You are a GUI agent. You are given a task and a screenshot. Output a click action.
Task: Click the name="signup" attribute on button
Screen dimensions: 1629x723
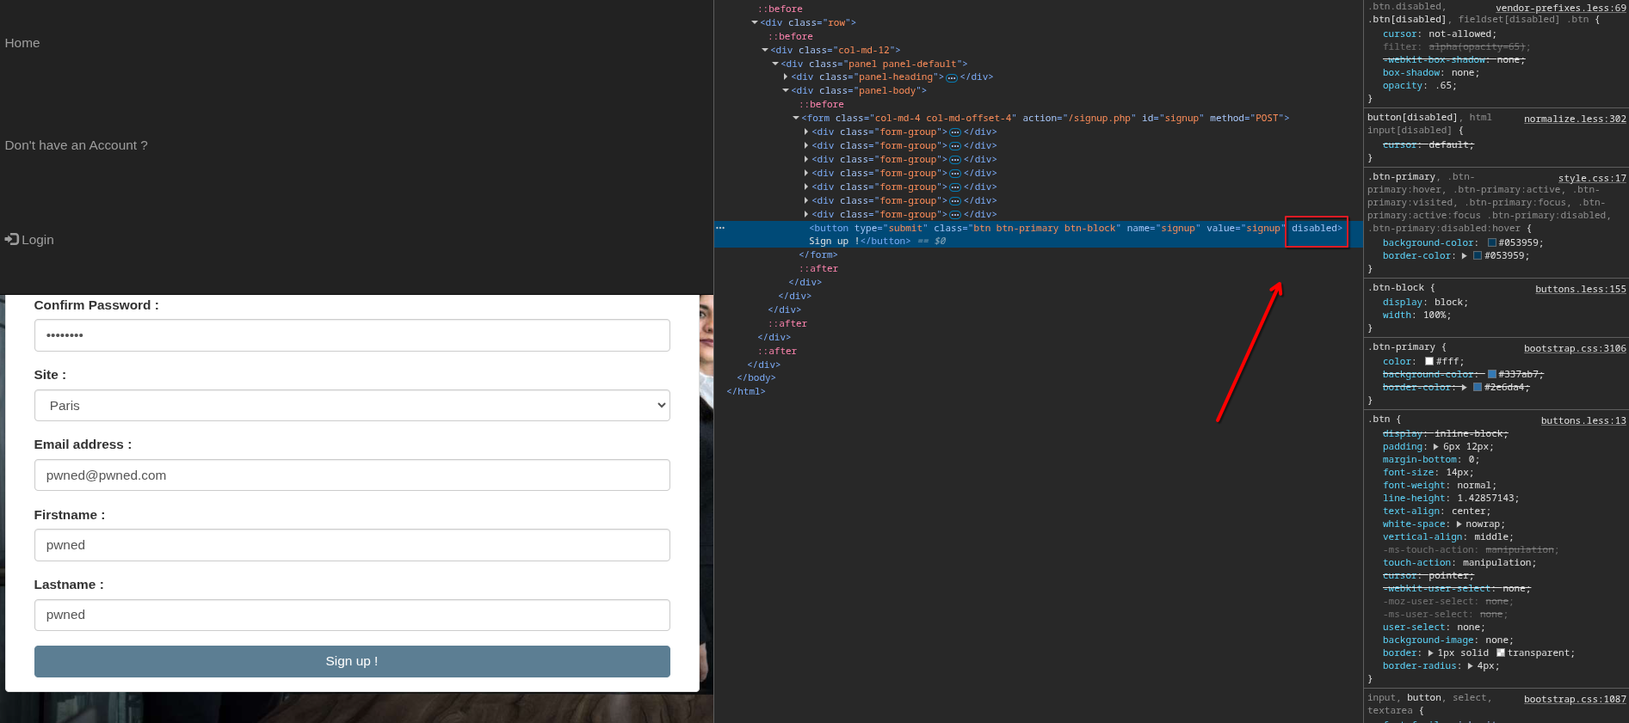1163,228
